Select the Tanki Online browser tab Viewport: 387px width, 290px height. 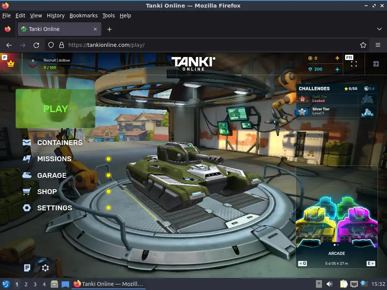[x=59, y=29]
